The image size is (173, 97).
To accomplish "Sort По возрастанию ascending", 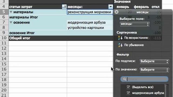I will click(x=136, y=38).
